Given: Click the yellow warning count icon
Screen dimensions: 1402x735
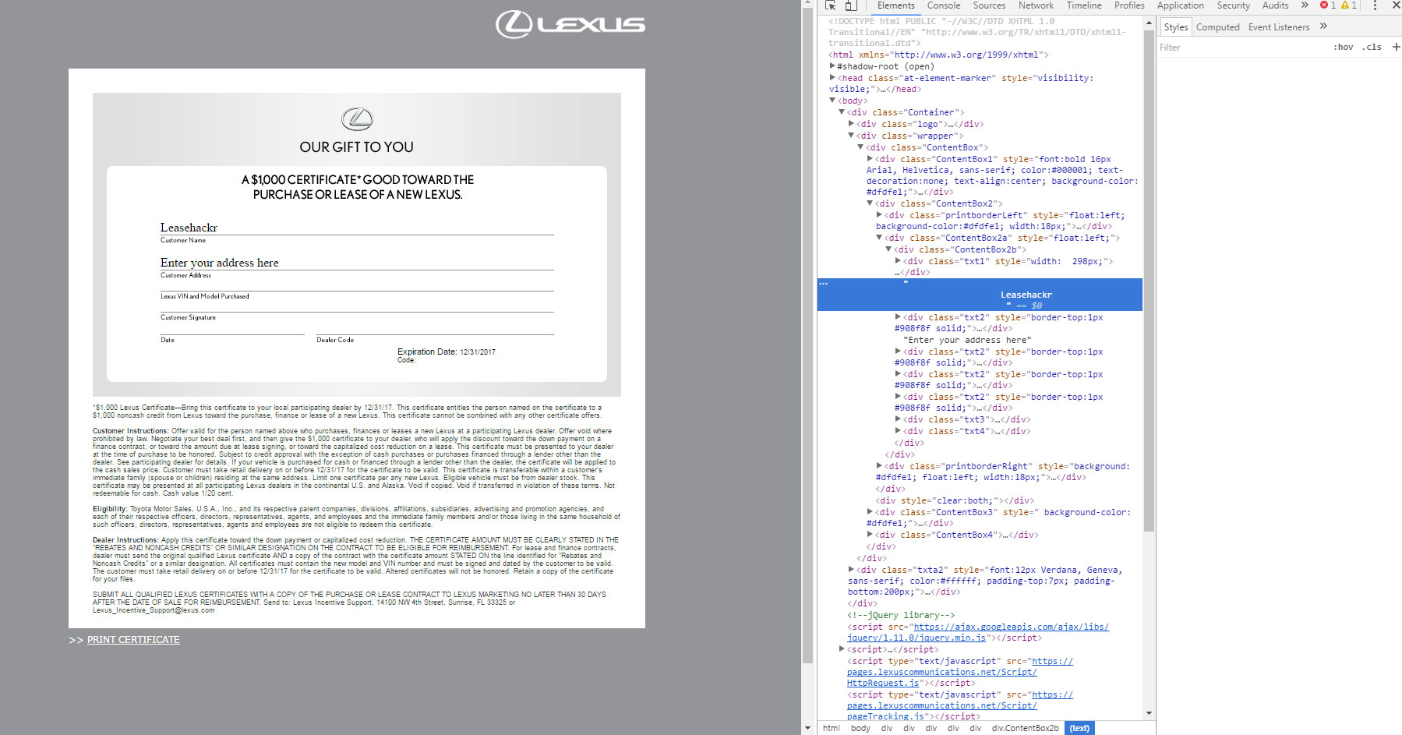Looking at the screenshot, I should [x=1348, y=5].
